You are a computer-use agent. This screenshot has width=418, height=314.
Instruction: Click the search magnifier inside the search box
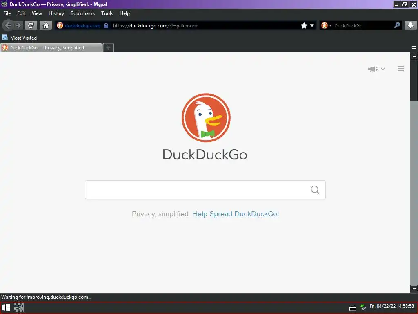point(315,190)
